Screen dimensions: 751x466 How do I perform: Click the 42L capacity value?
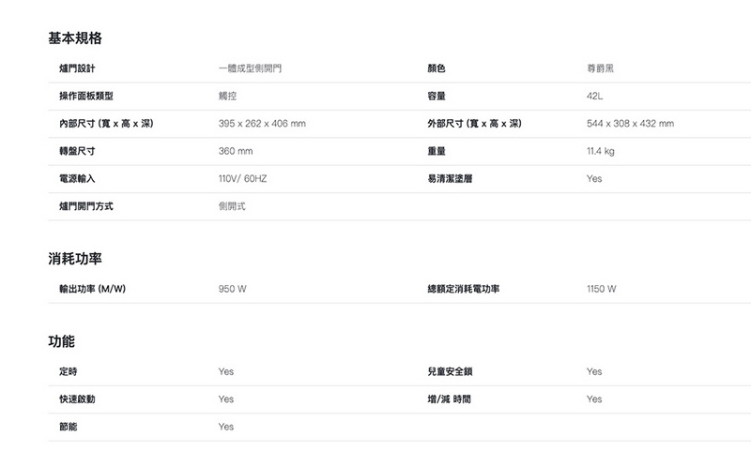coord(594,97)
